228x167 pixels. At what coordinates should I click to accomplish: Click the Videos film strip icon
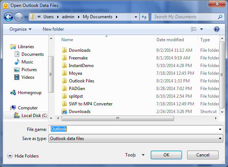coord(17,77)
